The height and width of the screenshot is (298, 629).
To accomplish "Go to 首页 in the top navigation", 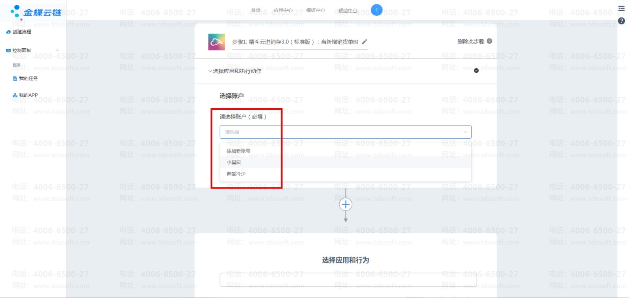I will tap(256, 10).
